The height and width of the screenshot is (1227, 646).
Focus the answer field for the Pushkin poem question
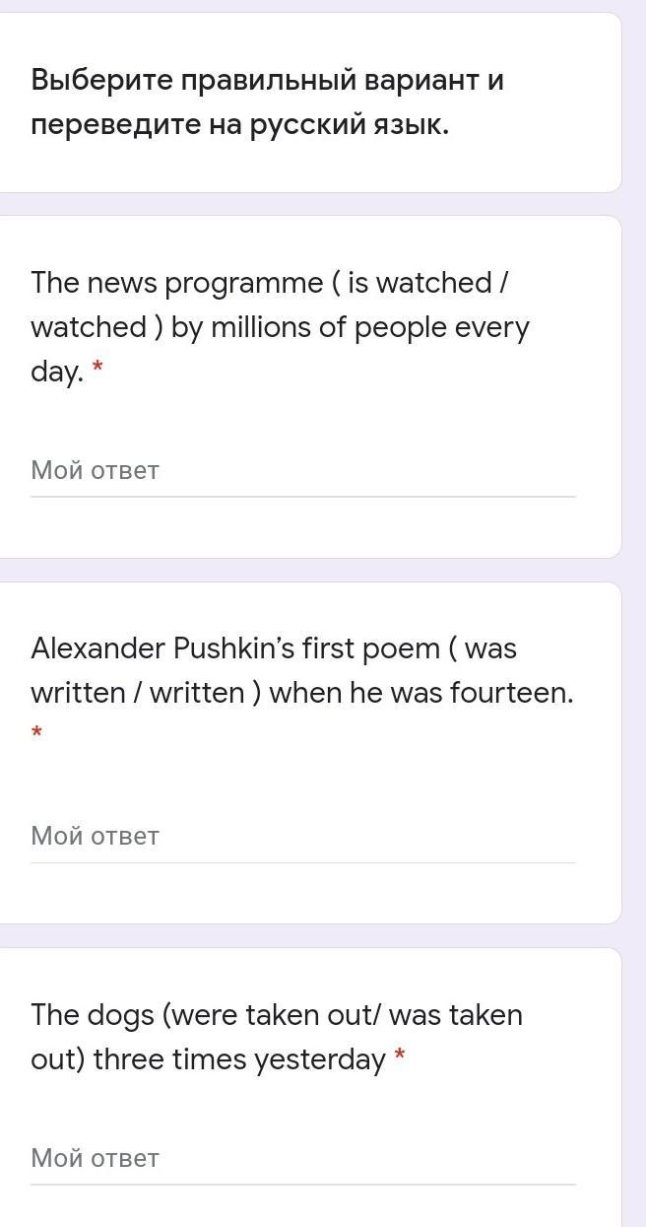coord(302,837)
